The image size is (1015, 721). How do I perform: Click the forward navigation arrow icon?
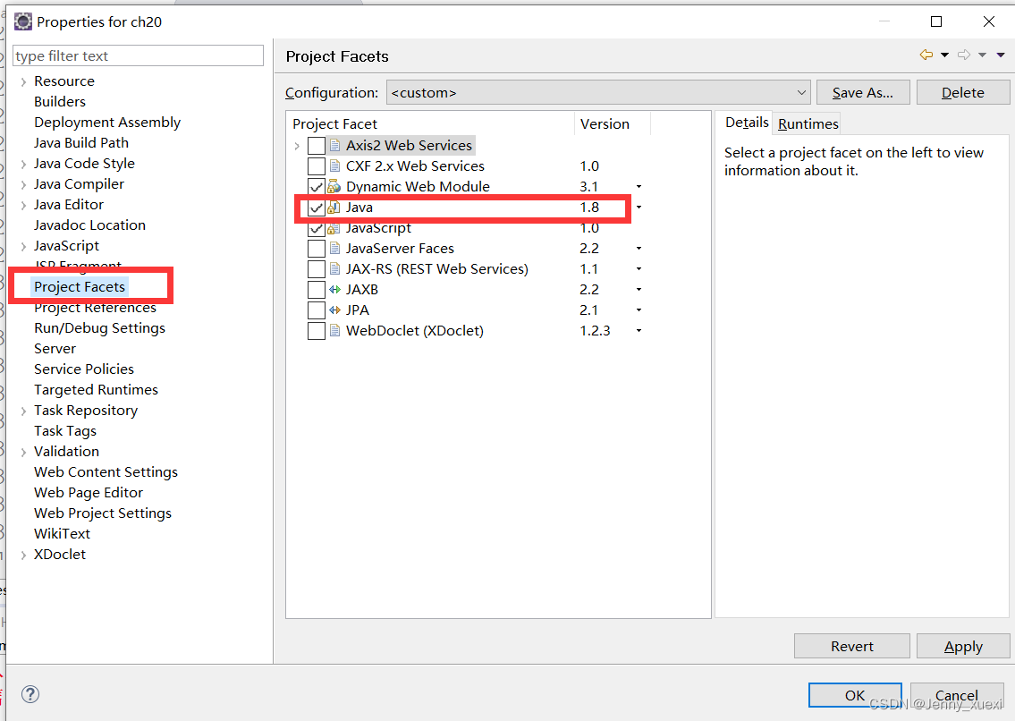click(964, 55)
